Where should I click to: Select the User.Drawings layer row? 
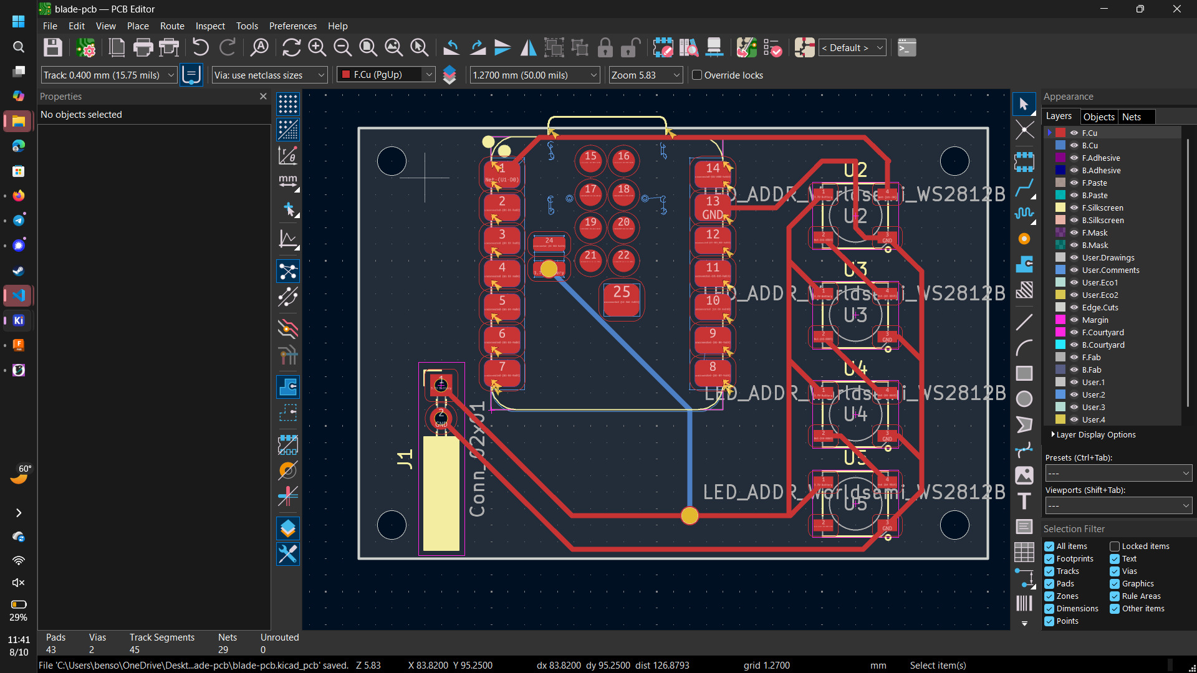(1113, 257)
